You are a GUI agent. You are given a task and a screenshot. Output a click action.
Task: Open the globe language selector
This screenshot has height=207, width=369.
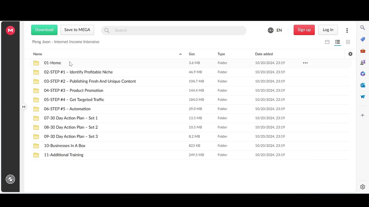(x=270, y=30)
